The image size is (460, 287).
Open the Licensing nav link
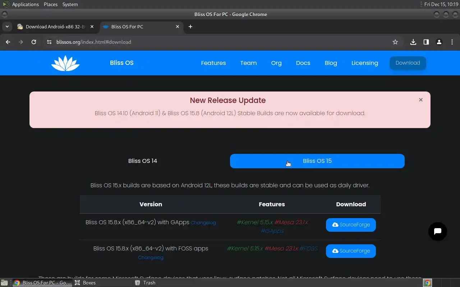coord(365,63)
